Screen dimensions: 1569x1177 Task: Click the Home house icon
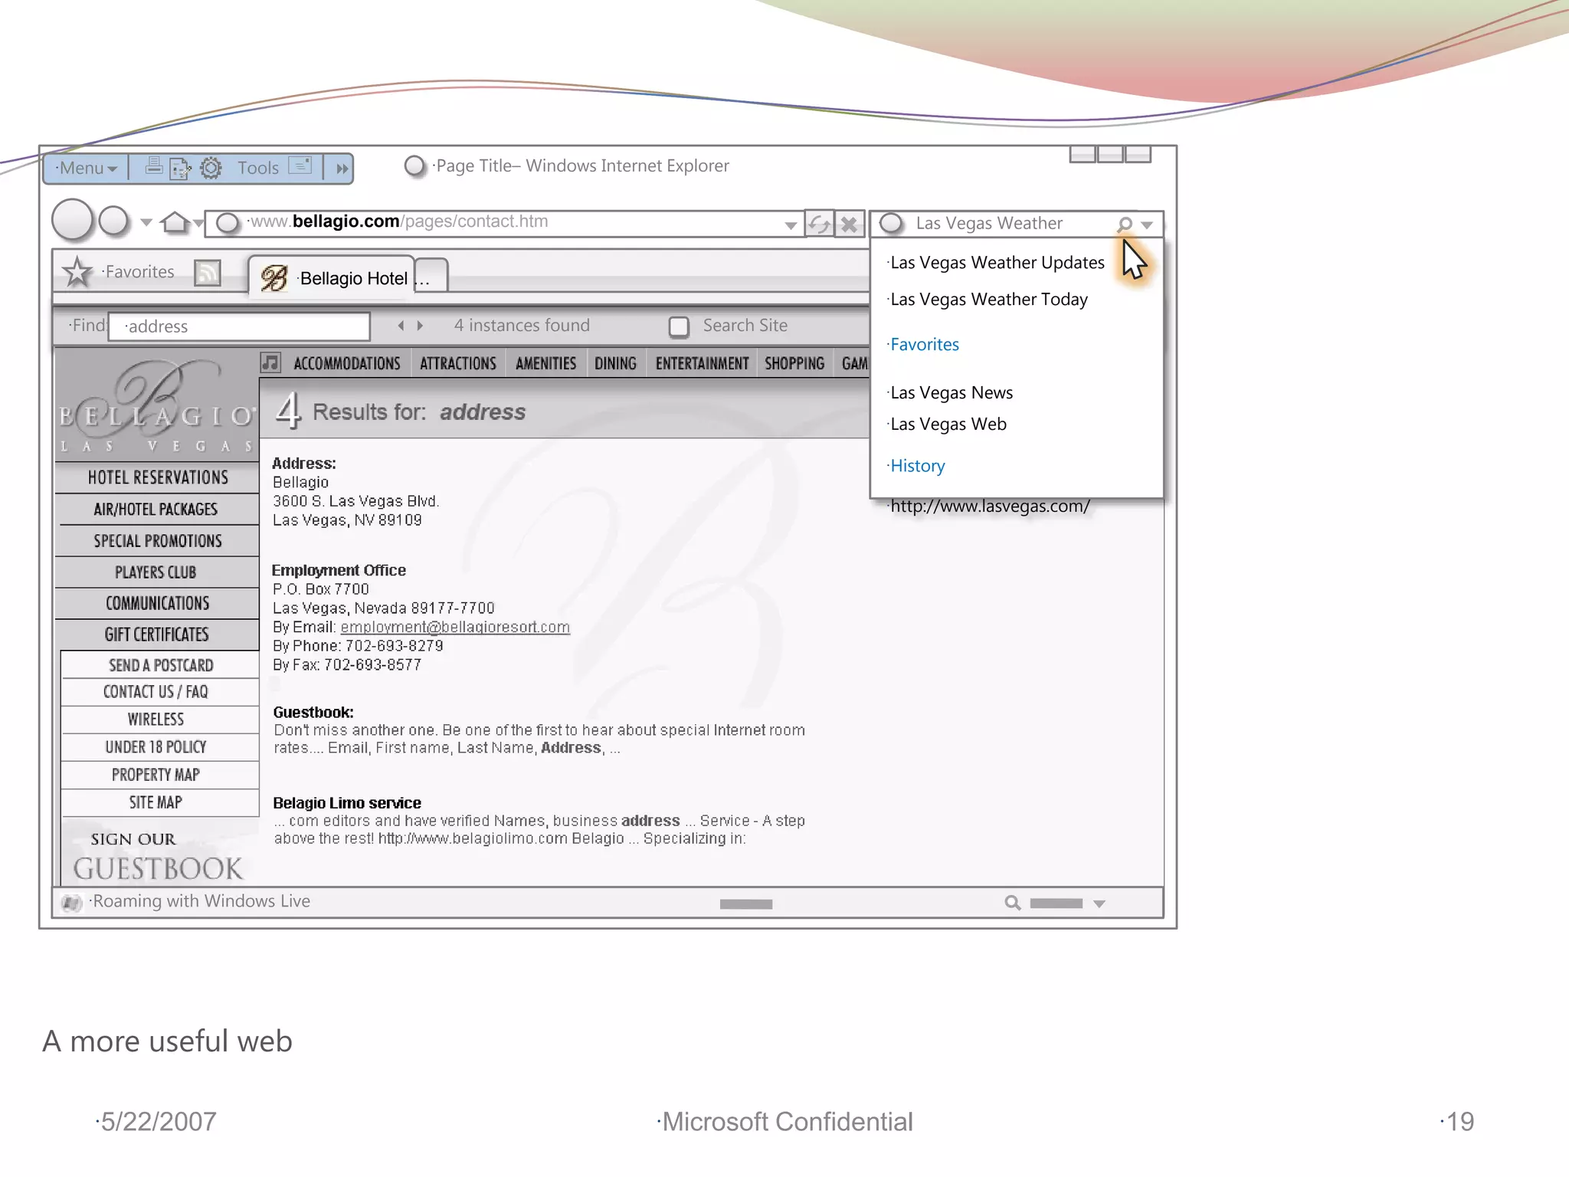click(x=175, y=222)
